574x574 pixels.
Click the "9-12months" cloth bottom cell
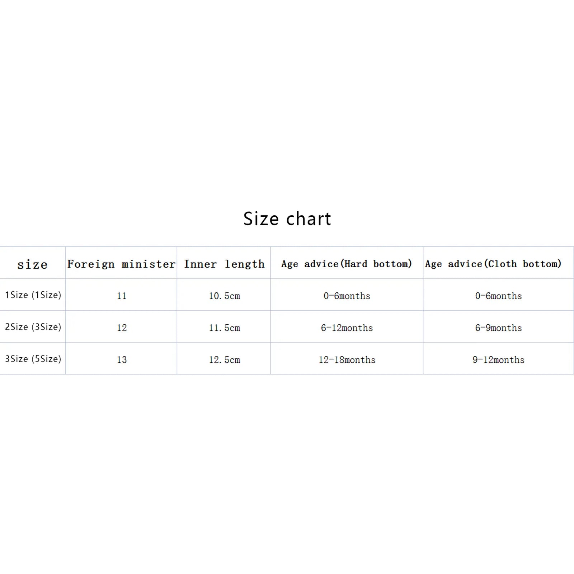point(498,360)
